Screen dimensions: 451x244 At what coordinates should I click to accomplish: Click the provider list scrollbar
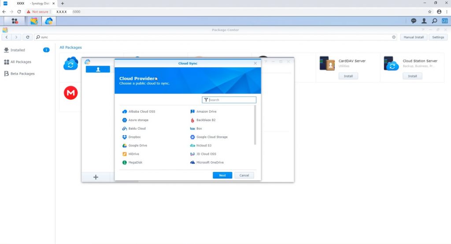click(255, 125)
